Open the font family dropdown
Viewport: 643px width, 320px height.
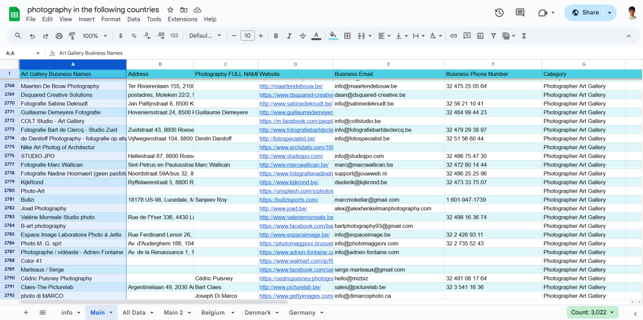205,36
